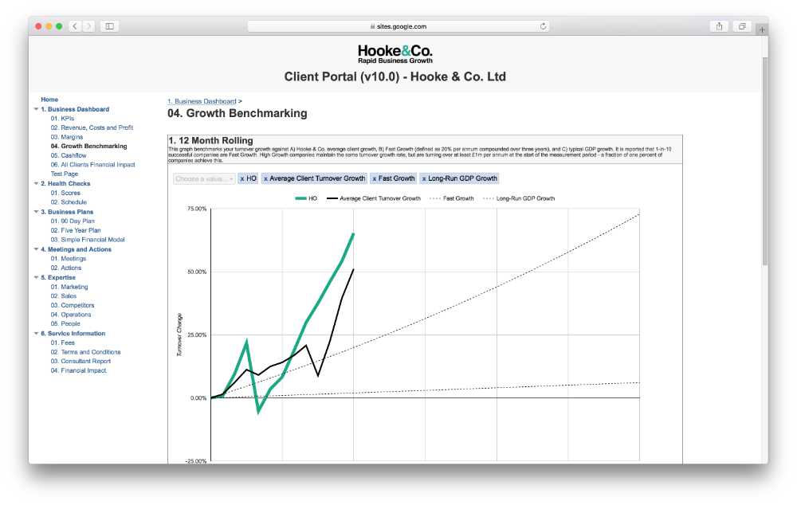Click the Hooke&Co. logo

point(395,54)
